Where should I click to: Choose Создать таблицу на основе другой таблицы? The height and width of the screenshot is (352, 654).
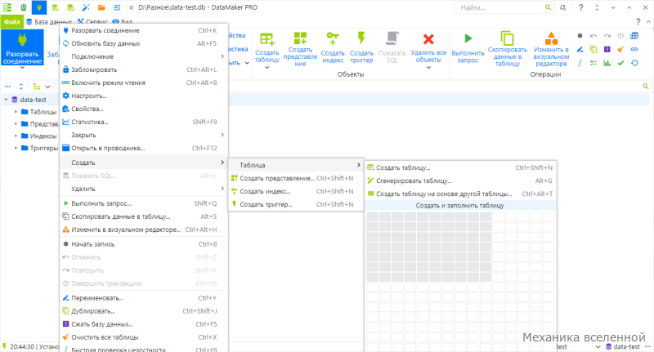460,194
